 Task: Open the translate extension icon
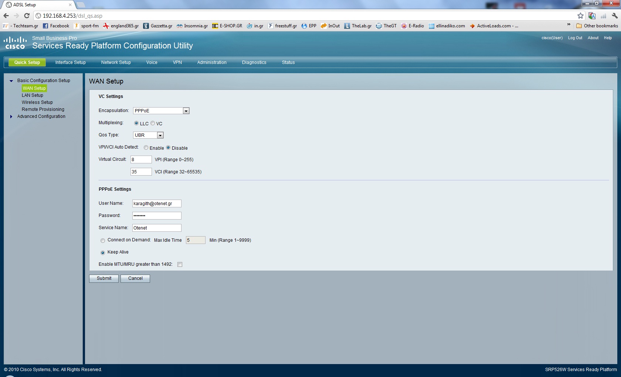click(592, 16)
